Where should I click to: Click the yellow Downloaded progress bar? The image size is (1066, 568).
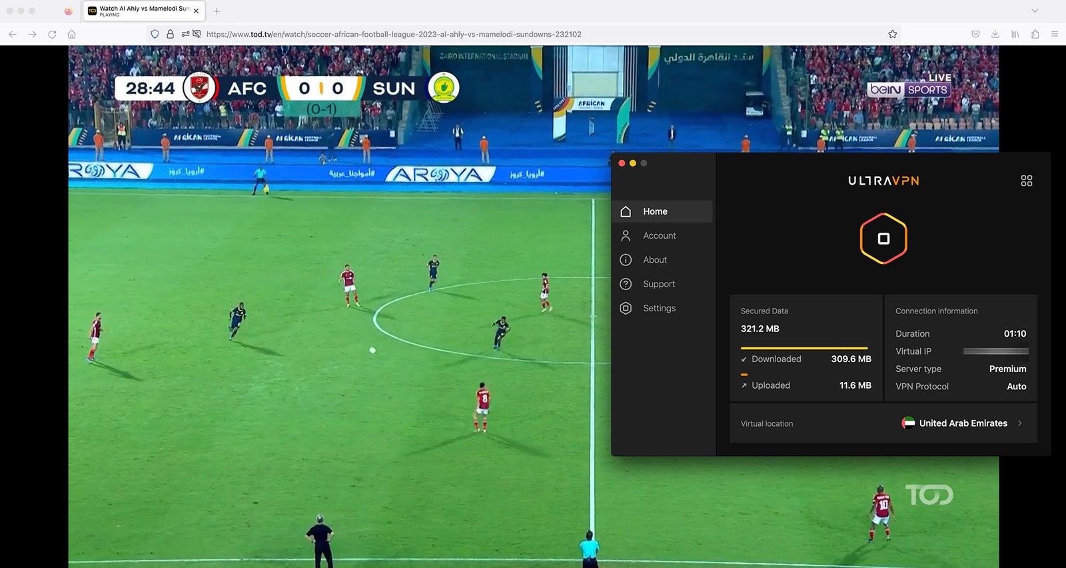[x=804, y=348]
